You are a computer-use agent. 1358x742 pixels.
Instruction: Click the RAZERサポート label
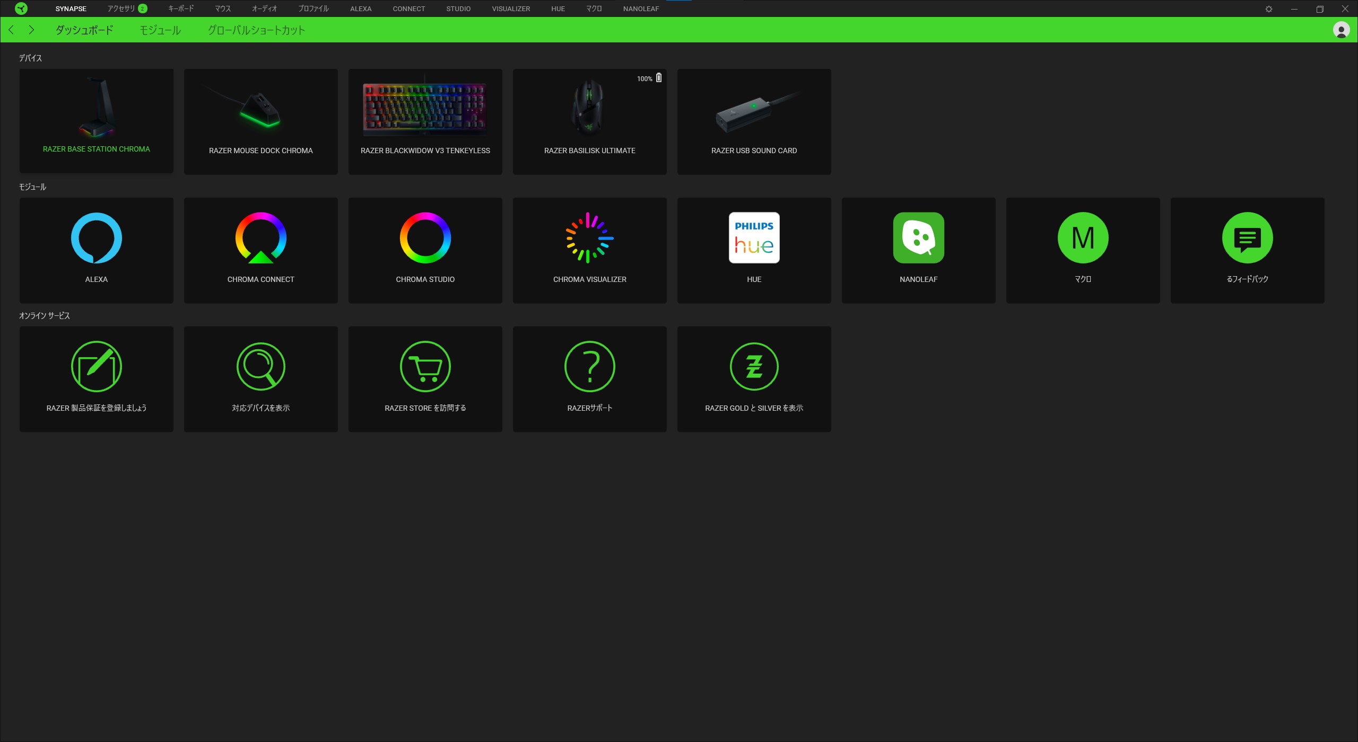[x=590, y=408]
